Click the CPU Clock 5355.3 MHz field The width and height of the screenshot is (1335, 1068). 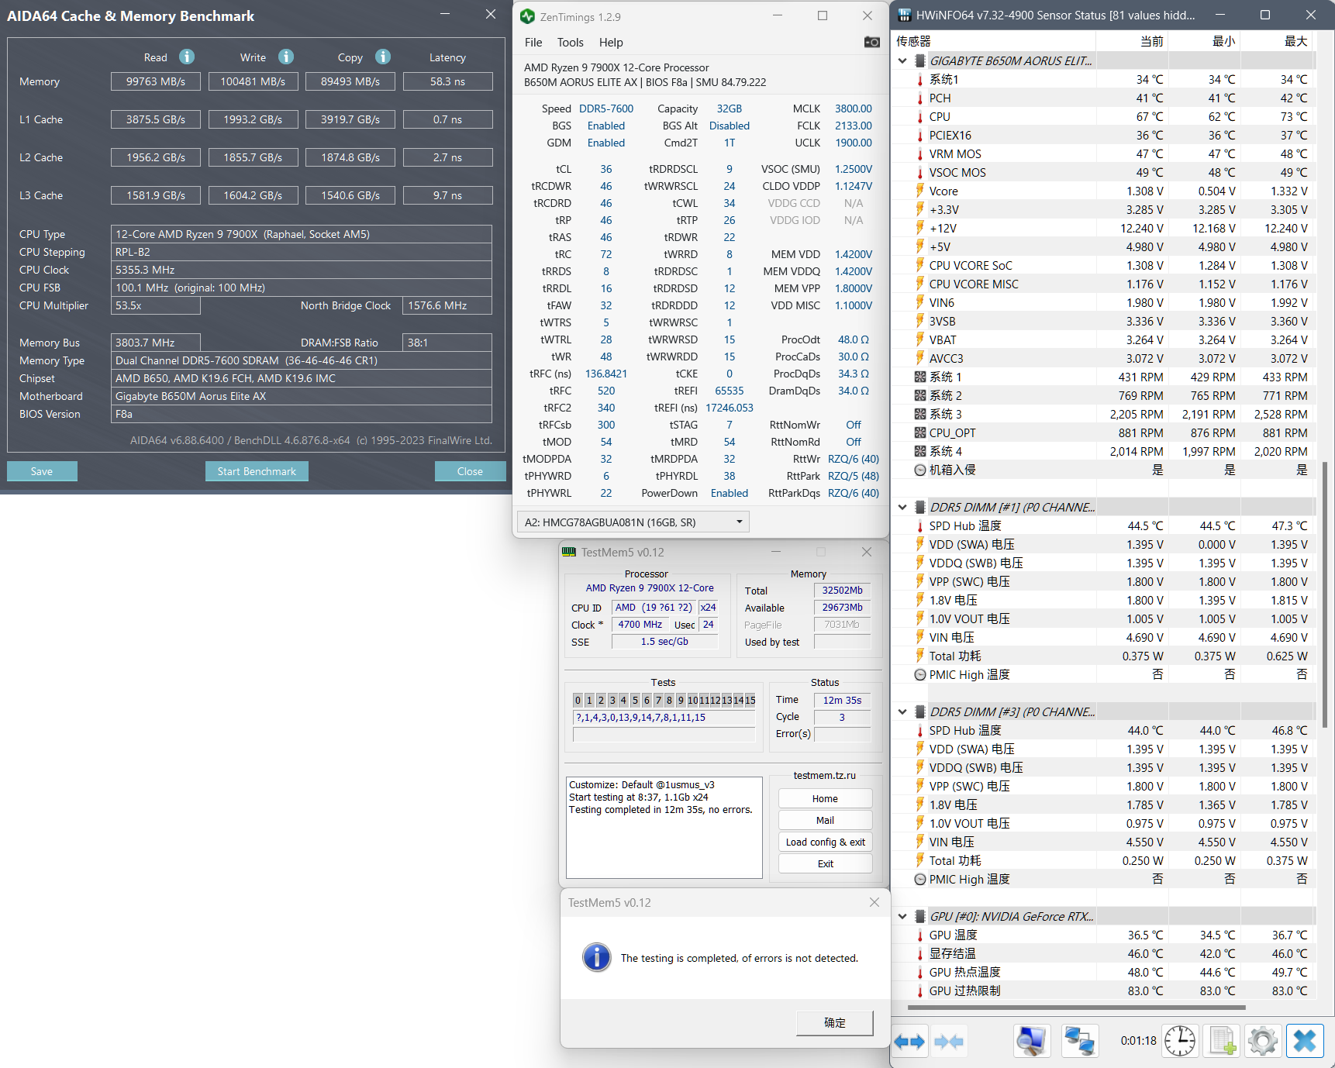[x=302, y=270]
